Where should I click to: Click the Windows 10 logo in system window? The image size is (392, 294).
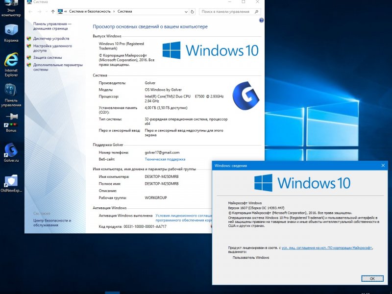(211, 50)
